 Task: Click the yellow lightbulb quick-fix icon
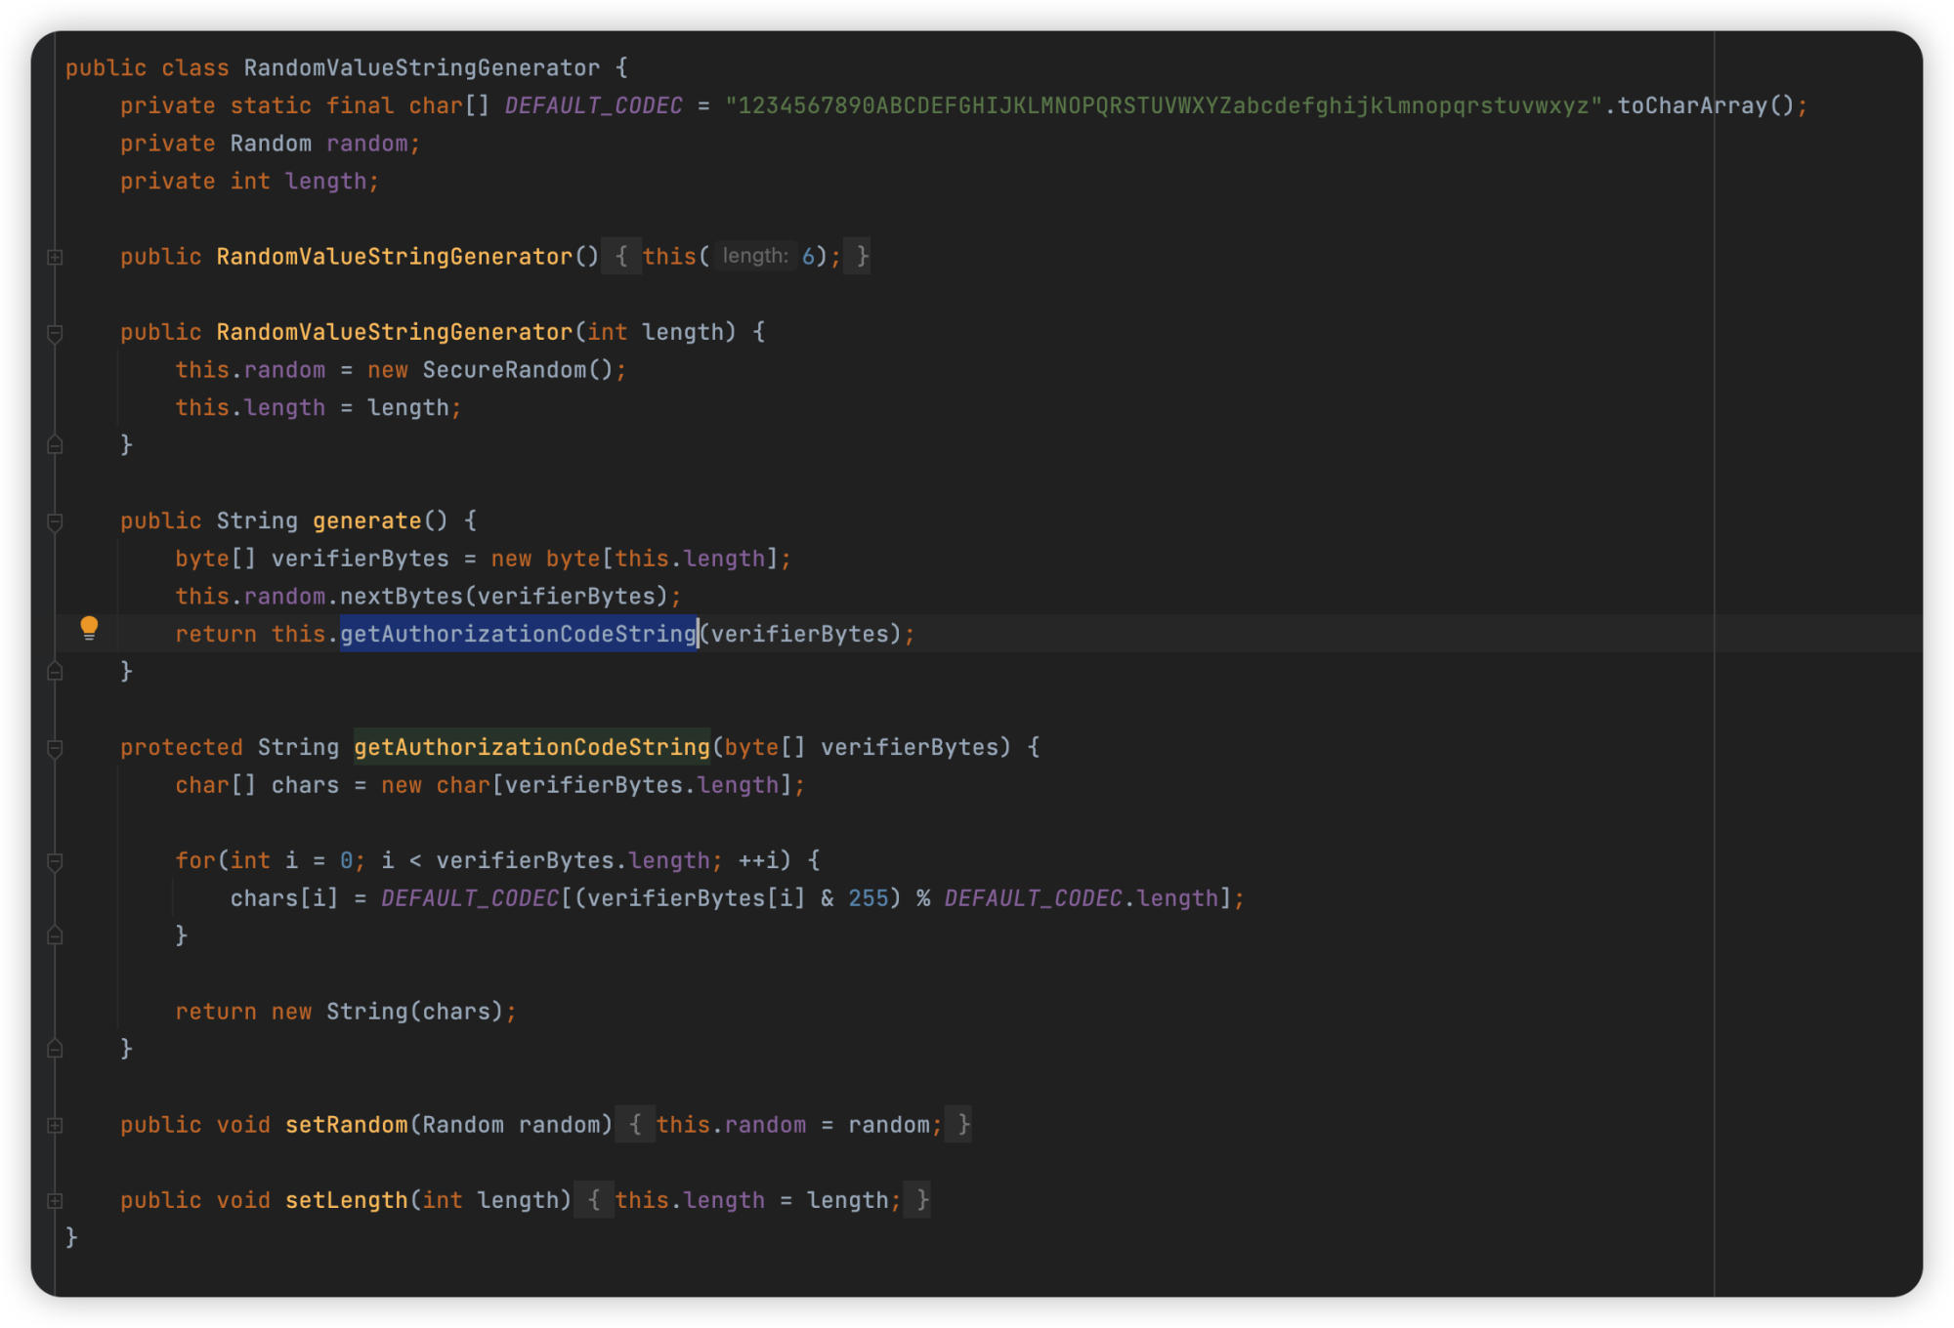coord(89,627)
